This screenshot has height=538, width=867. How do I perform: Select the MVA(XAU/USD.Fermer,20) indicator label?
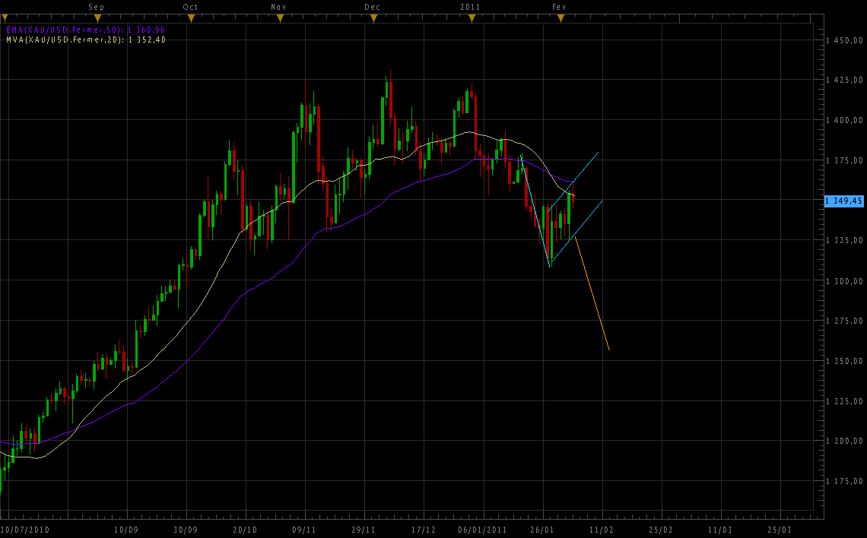tap(86, 40)
